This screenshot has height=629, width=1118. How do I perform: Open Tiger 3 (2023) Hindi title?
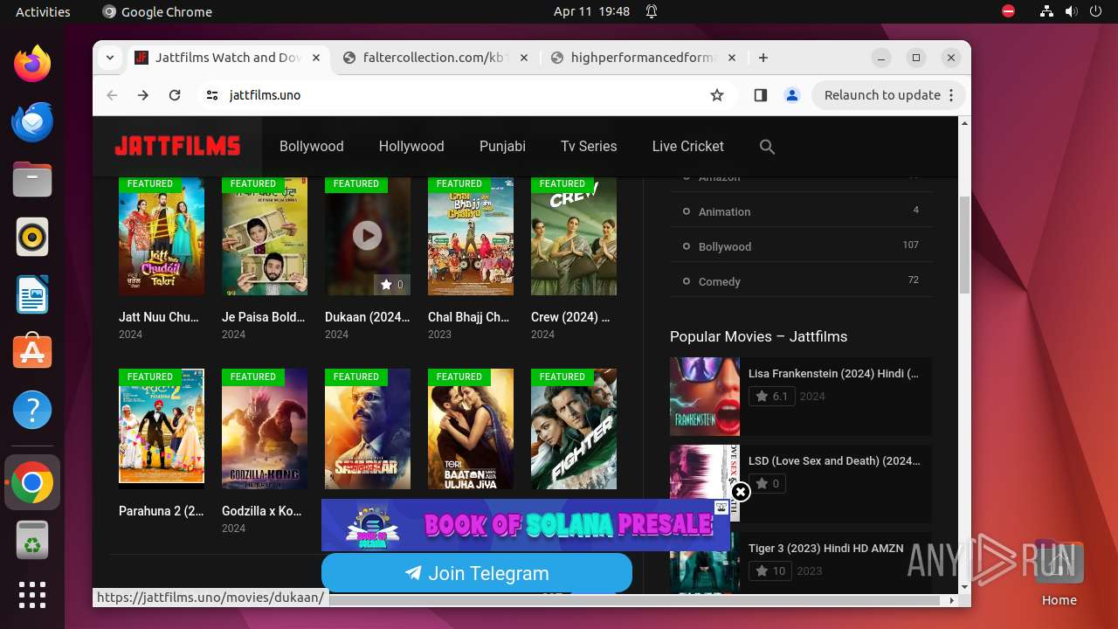[826, 548]
